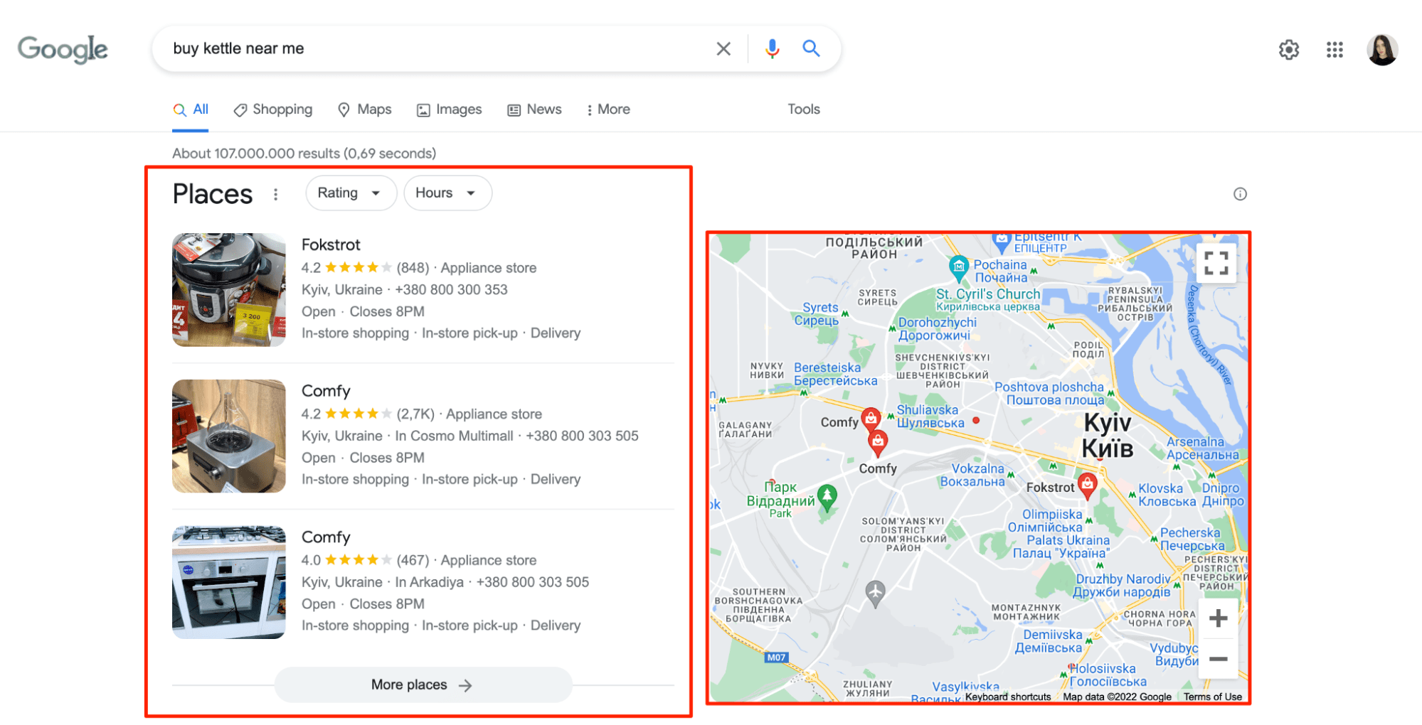Viewport: 1422px width, 725px height.
Task: Click Olimpiiska station label on map
Action: click(x=1046, y=520)
